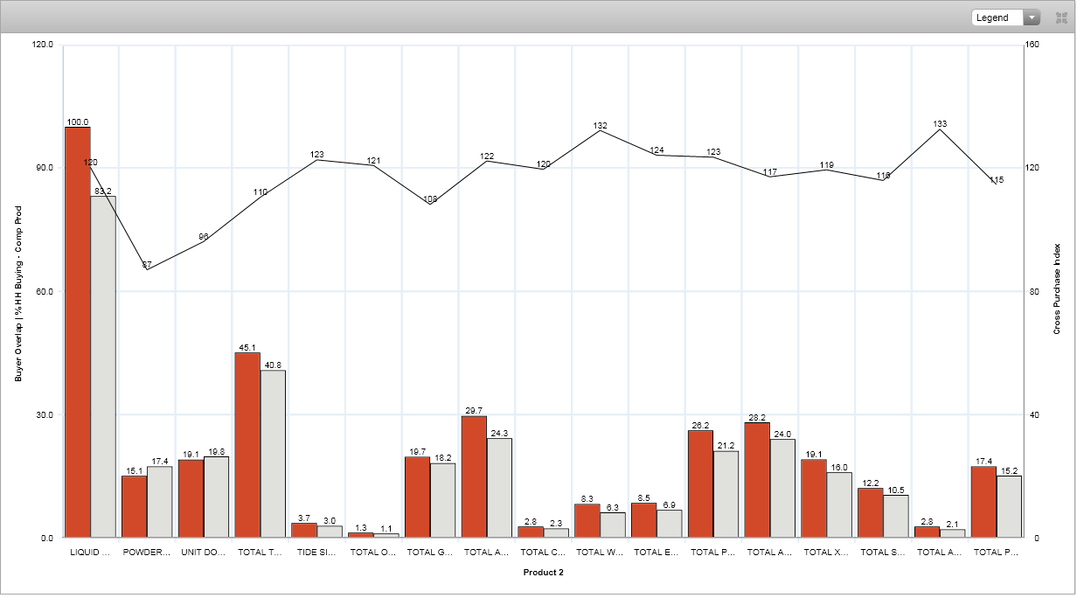The height and width of the screenshot is (598, 1077).
Task: Click the line data point labeled 133
Action: coord(940,129)
